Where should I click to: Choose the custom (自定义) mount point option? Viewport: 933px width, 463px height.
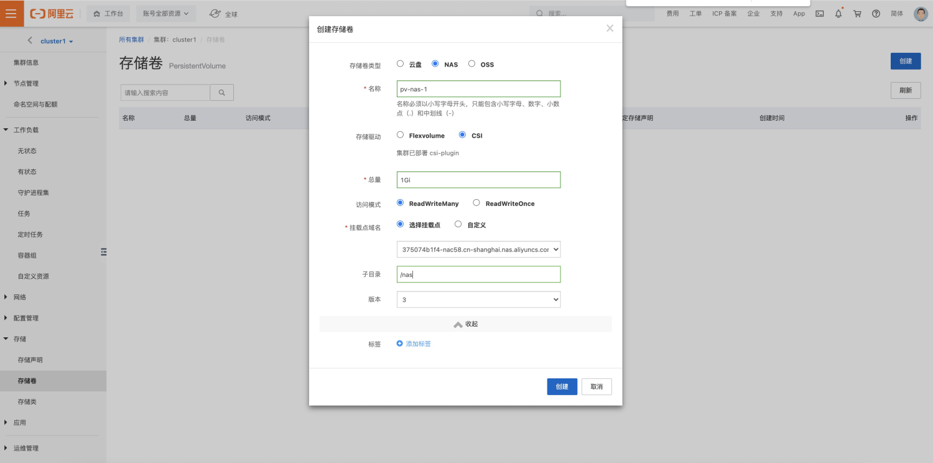[458, 224]
